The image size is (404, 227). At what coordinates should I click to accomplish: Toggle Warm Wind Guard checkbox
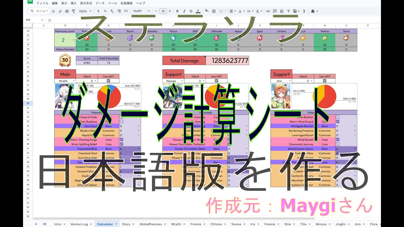tap(338, 121)
